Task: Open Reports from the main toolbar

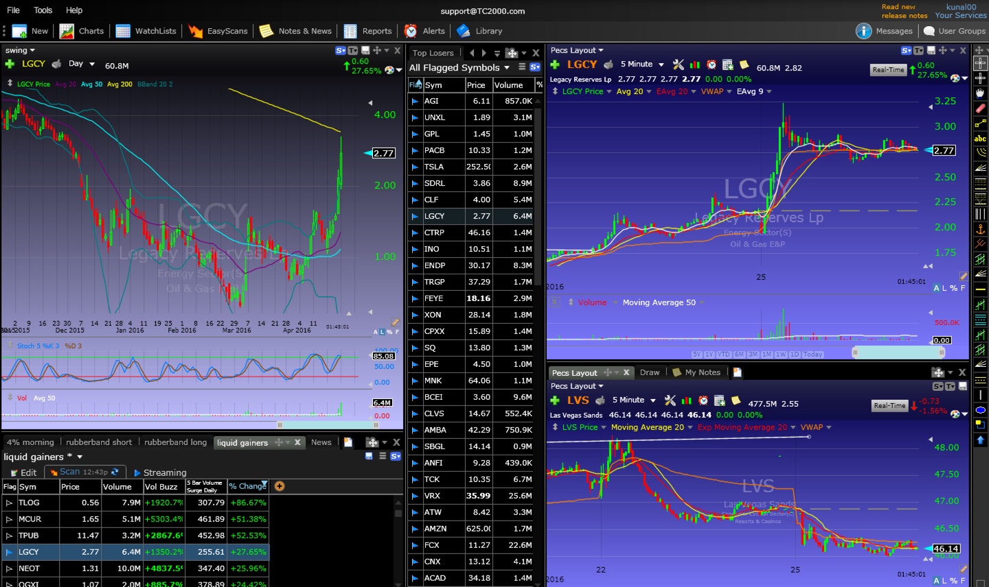Action: (x=368, y=31)
